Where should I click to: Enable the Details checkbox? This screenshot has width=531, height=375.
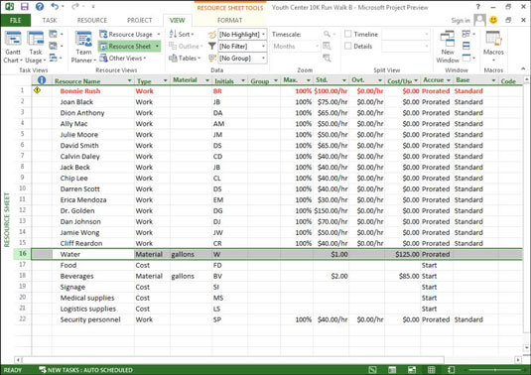(347, 46)
